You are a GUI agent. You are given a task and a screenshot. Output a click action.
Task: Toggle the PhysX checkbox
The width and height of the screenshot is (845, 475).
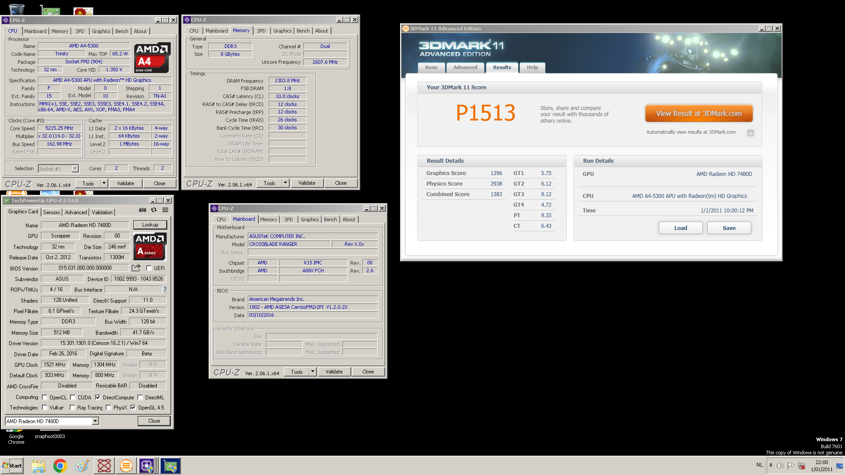point(108,407)
